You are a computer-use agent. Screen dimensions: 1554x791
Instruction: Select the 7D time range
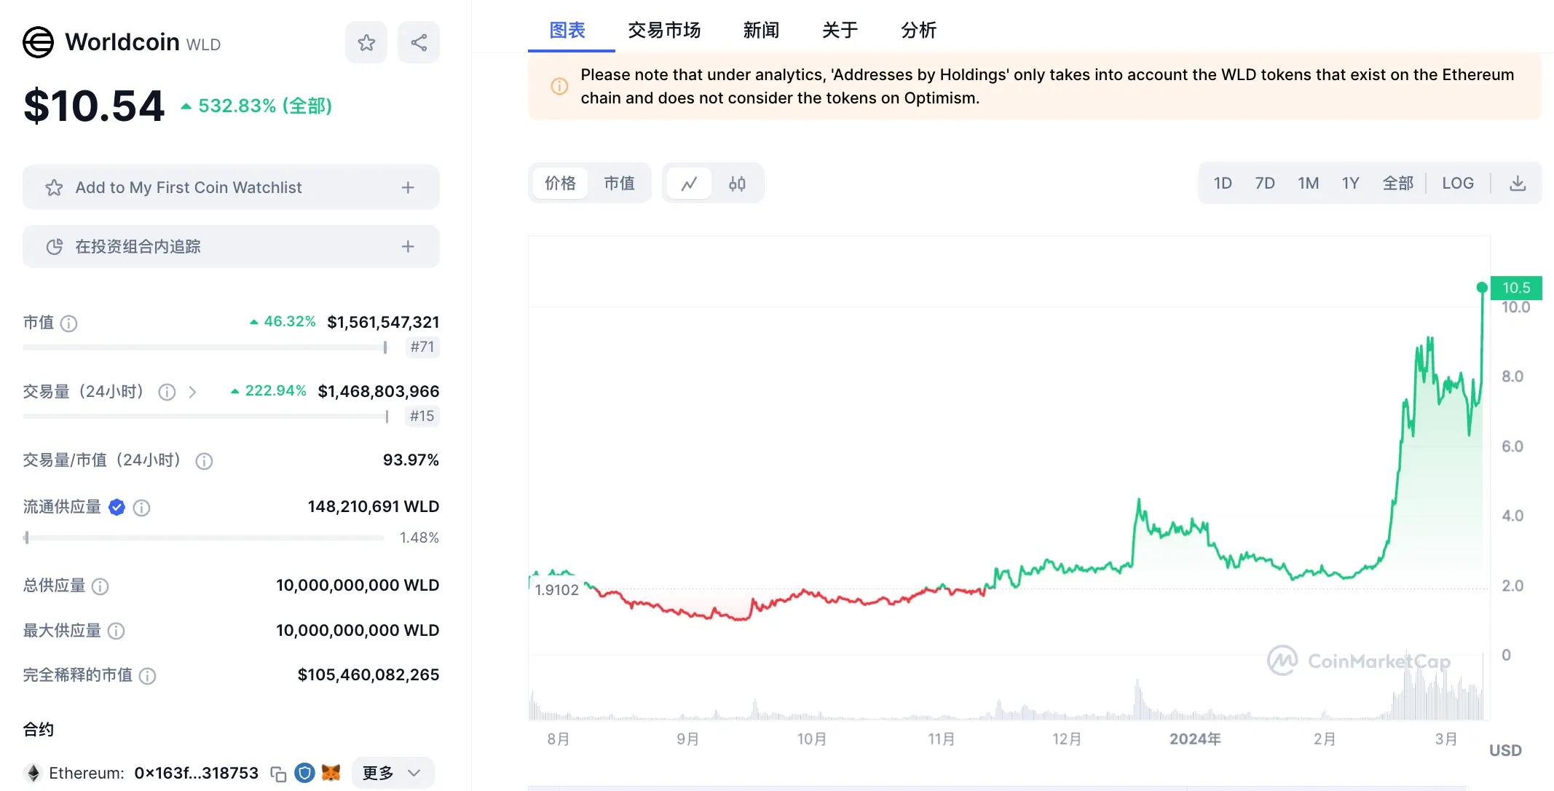point(1265,183)
